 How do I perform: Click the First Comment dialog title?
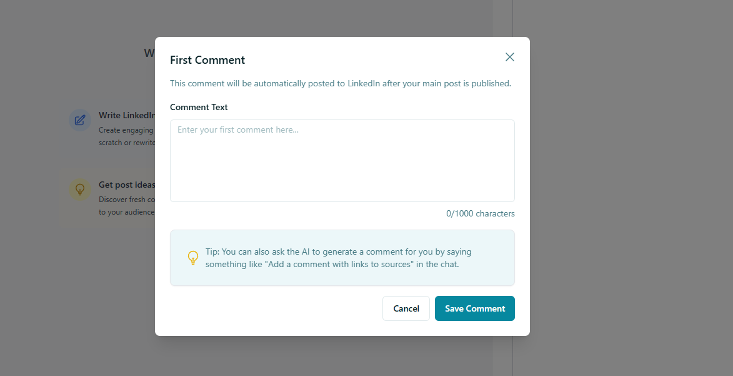pos(207,60)
